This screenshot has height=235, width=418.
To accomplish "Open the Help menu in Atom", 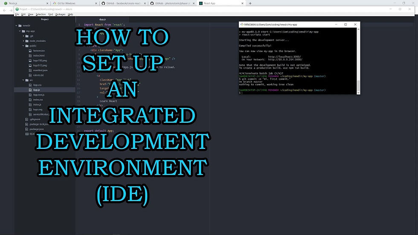I will tap(70, 15).
